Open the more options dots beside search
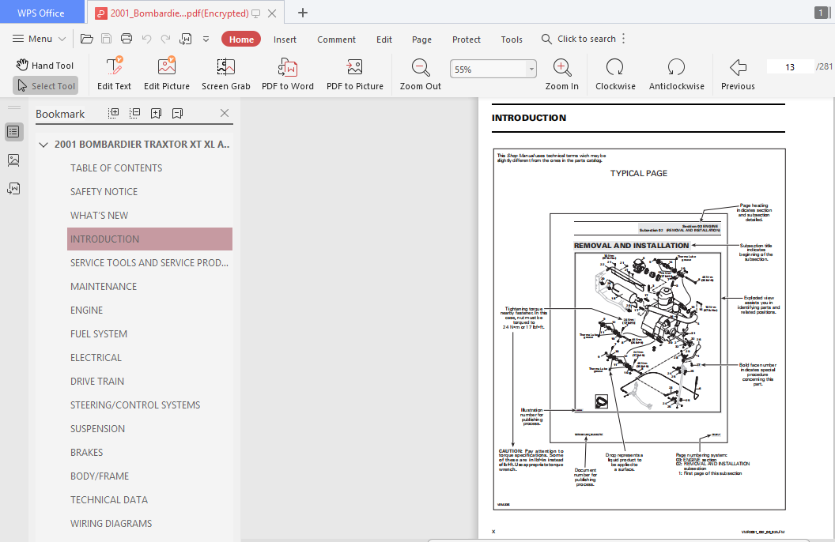Screen dimensions: 835x542 (624, 39)
